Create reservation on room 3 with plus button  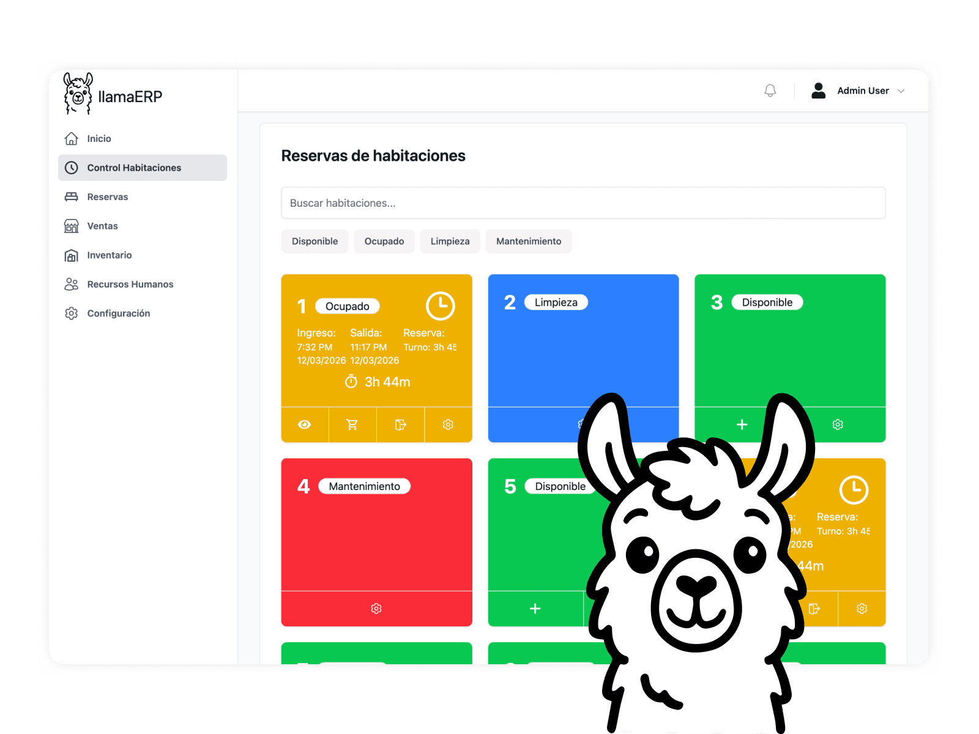(742, 424)
